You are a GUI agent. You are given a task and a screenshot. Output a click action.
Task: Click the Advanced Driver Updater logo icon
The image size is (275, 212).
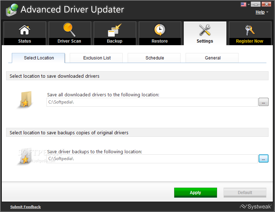pyautogui.click(x=12, y=10)
